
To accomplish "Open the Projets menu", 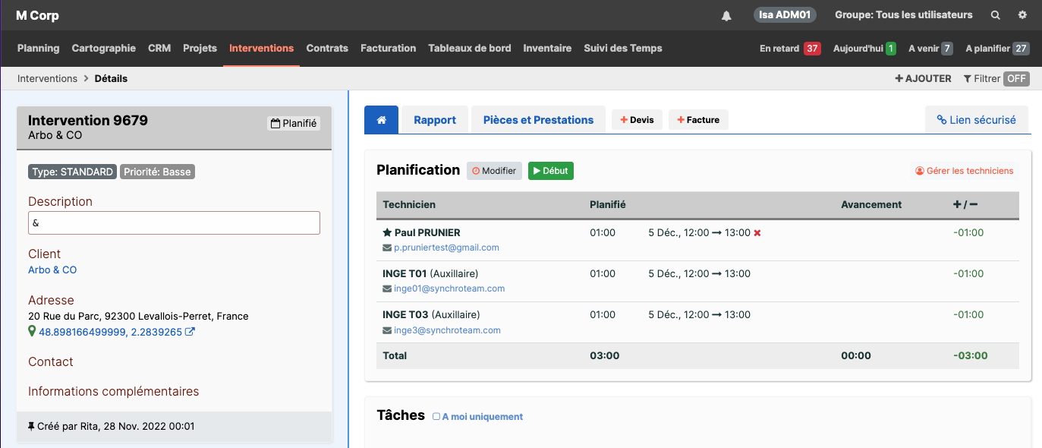I will pyautogui.click(x=200, y=48).
